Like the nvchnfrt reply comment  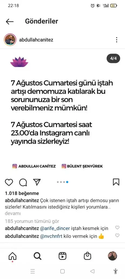117,236
